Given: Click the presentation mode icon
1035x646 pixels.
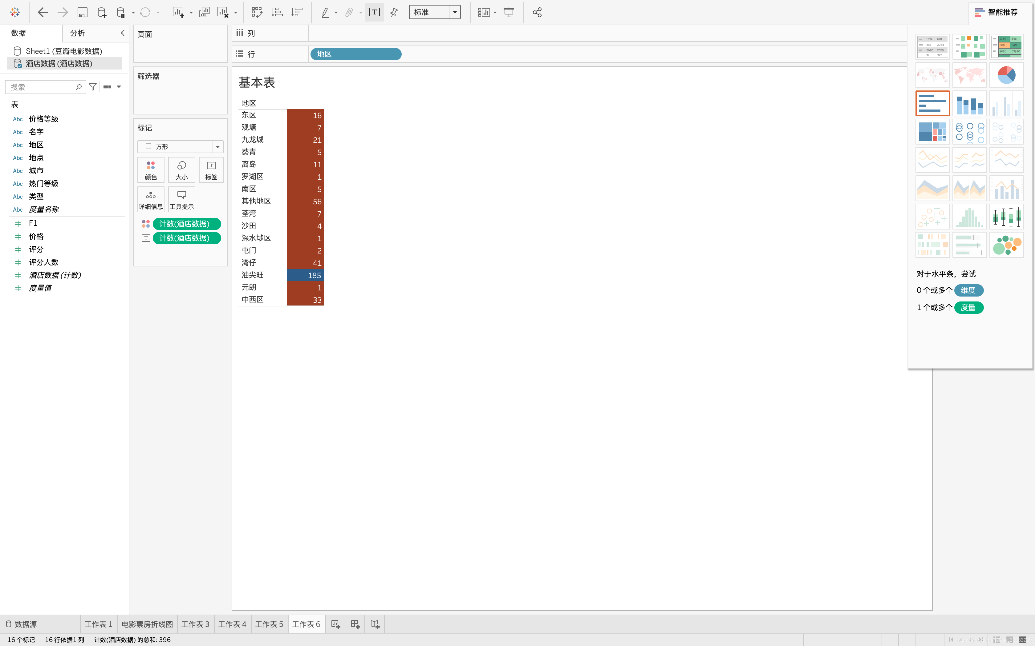Looking at the screenshot, I should pos(509,12).
